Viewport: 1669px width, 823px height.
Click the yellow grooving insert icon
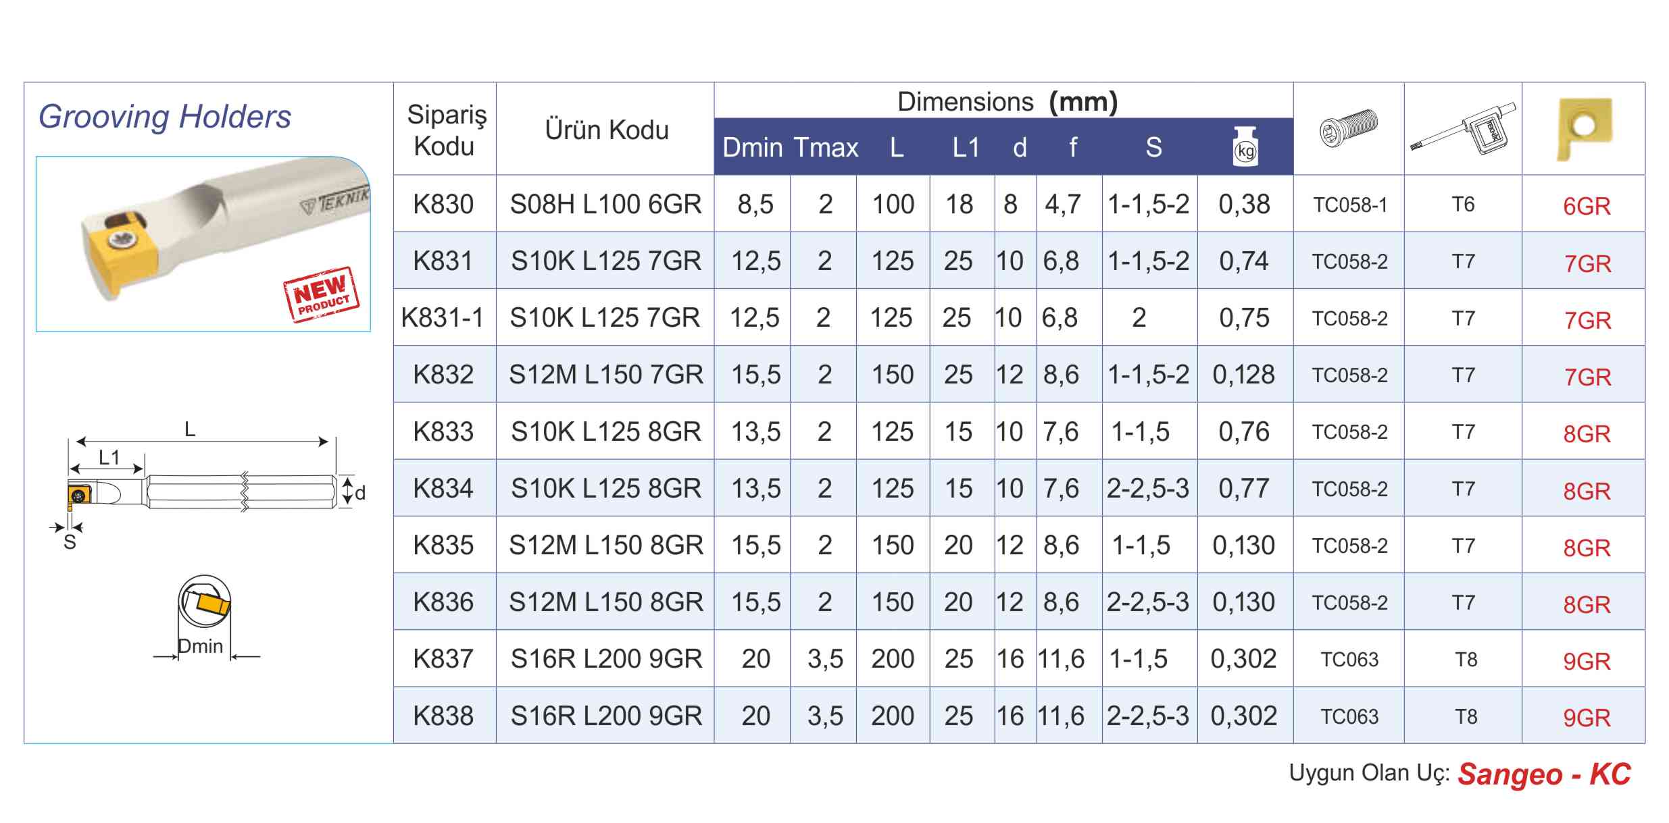pyautogui.click(x=1584, y=129)
